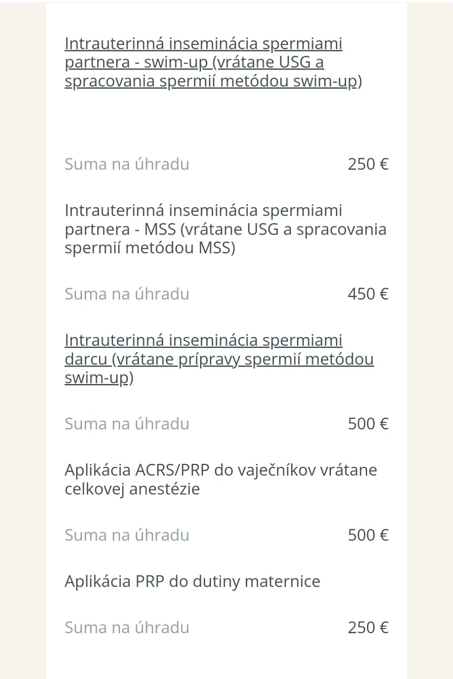Click the 'Aplikácia PRP do dutiny maternice' title

point(192,581)
